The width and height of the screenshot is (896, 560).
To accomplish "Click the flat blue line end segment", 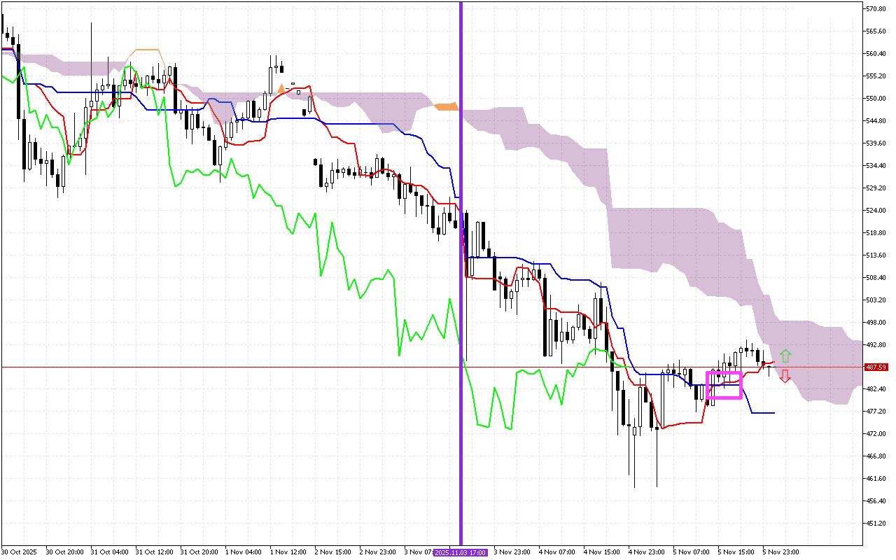I will click(763, 413).
